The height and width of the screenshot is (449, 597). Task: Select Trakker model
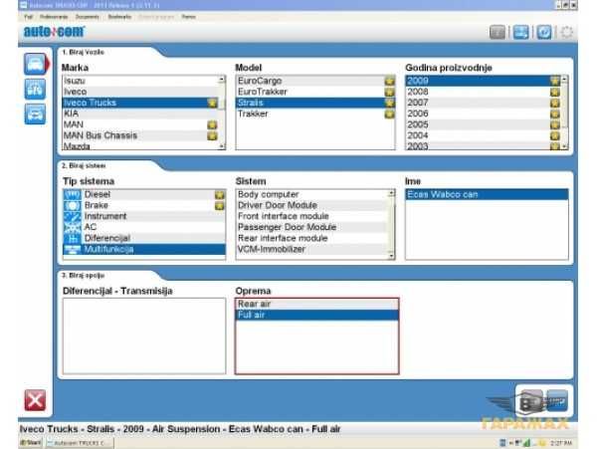pyautogui.click(x=315, y=113)
